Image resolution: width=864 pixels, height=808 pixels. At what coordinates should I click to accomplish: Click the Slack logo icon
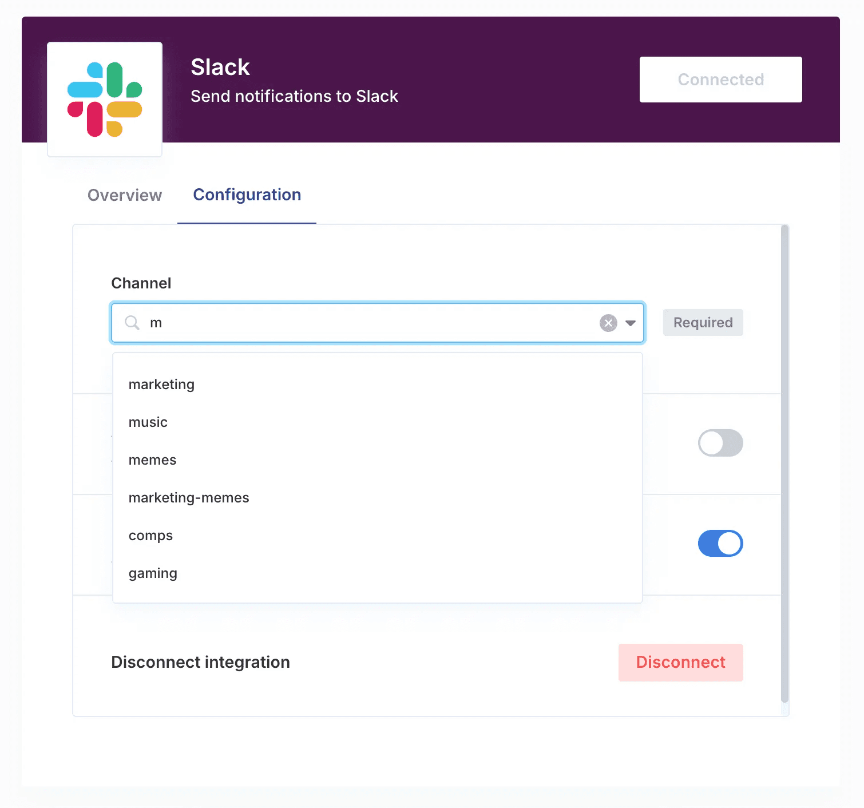pyautogui.click(x=105, y=99)
